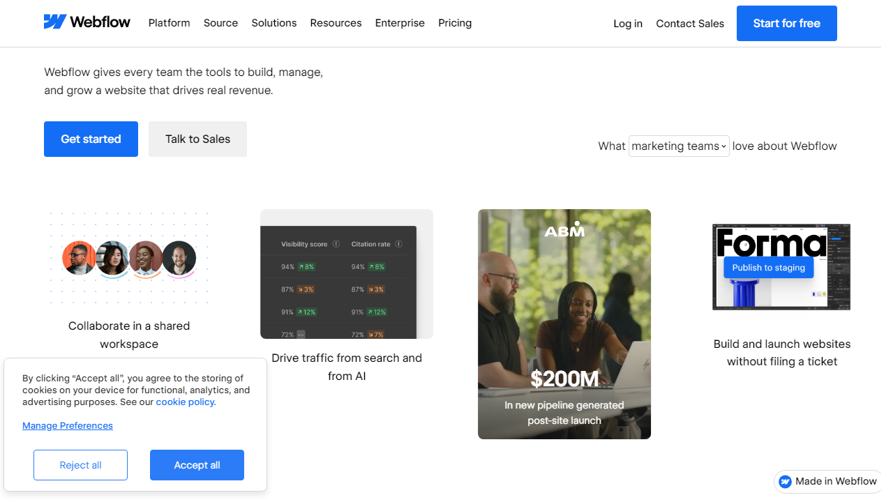Click the Webflow logo in the header
Viewport: 893px width, 502px height.
pos(87,22)
